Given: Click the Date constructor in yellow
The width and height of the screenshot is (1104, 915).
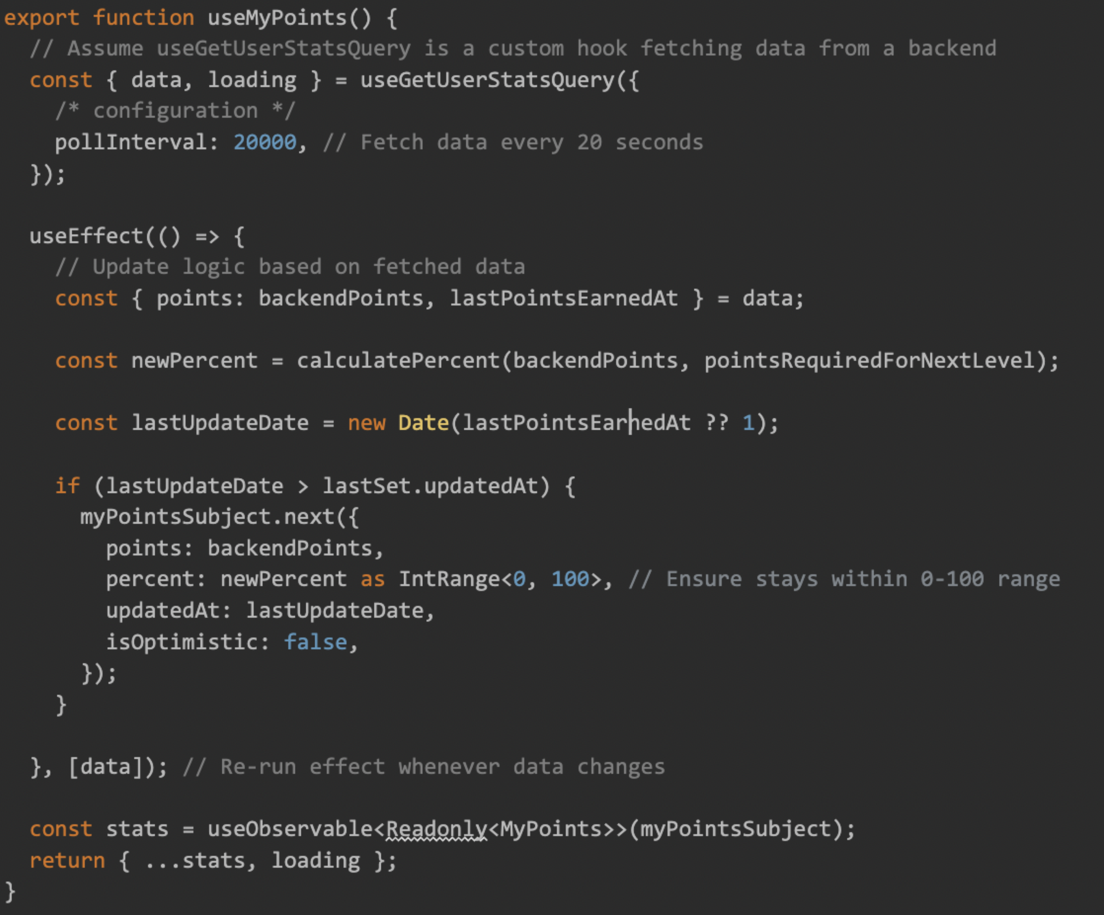Looking at the screenshot, I should (x=424, y=423).
